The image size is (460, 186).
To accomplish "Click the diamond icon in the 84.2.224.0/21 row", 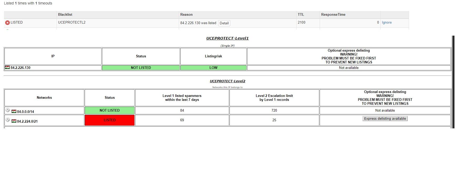I will [x=8, y=120].
